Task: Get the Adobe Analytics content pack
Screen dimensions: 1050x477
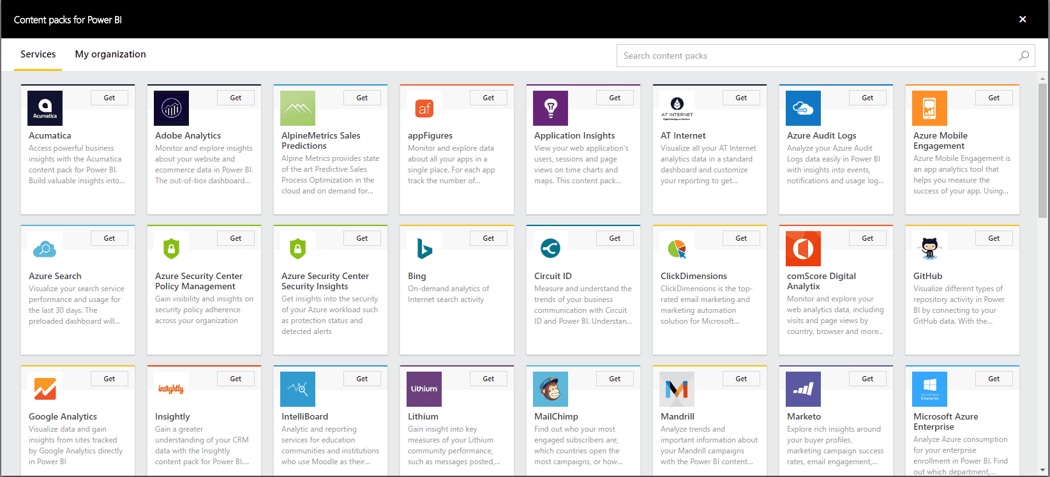Action: click(x=236, y=98)
